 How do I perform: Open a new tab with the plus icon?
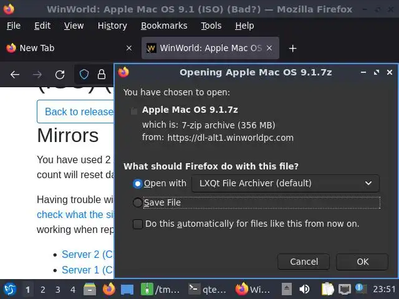pos(292,48)
